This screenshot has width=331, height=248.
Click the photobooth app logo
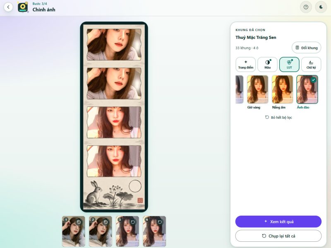tap(23, 7)
